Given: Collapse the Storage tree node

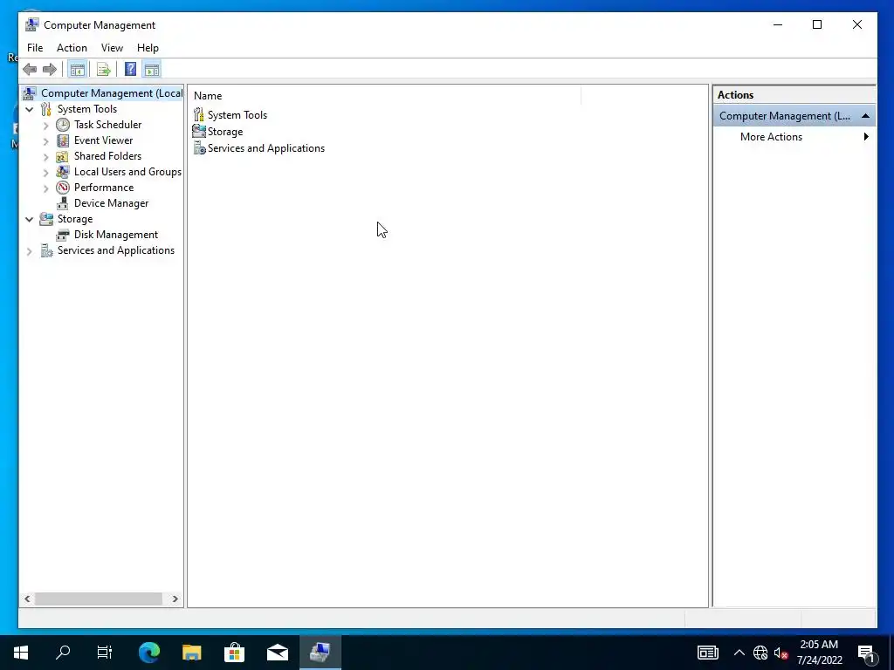Looking at the screenshot, I should coord(29,219).
